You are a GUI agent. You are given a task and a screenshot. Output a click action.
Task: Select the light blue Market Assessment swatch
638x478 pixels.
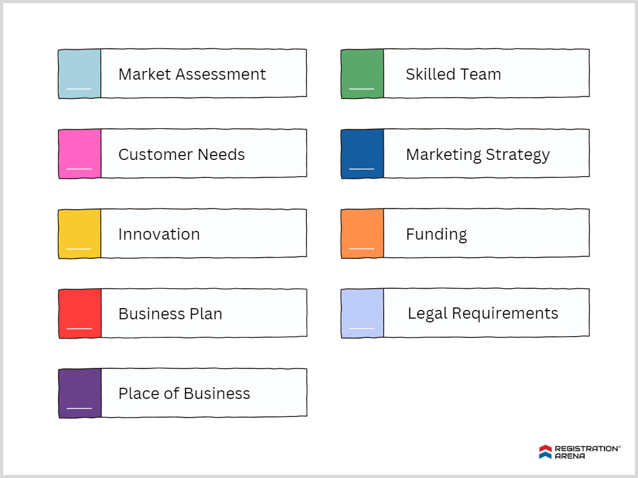point(79,74)
